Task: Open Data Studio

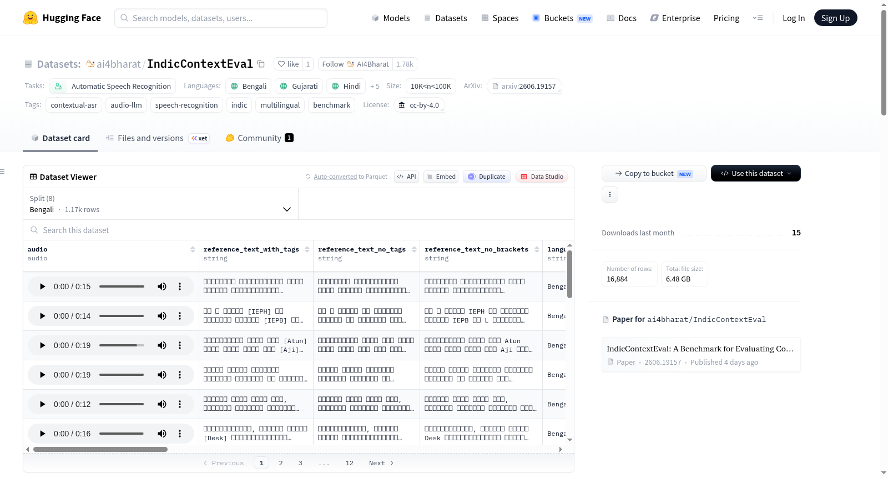Action: pos(542,177)
